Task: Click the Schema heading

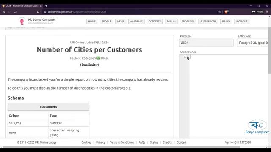Action: click(x=16, y=98)
